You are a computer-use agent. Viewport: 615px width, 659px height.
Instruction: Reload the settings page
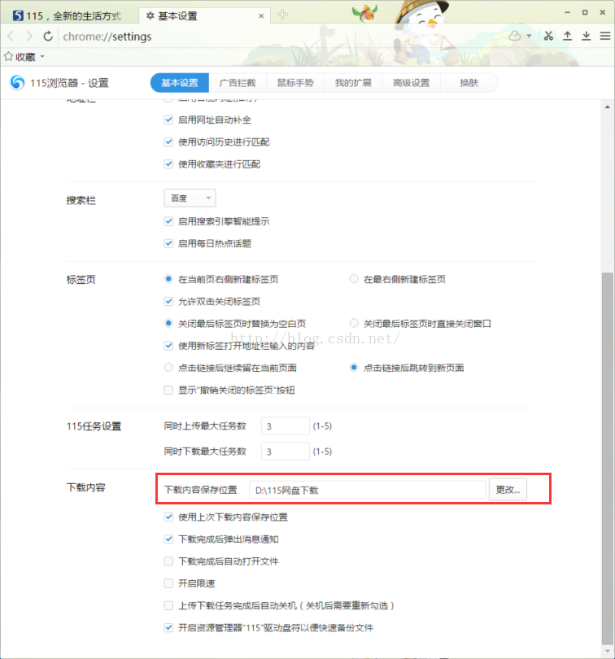click(48, 36)
